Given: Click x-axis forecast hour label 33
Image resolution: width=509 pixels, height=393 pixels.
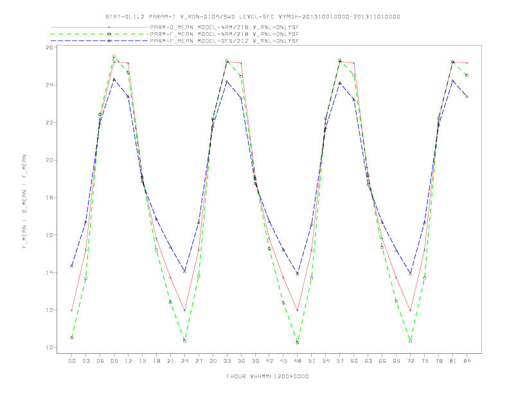Looking at the screenshot, I should [227, 361].
